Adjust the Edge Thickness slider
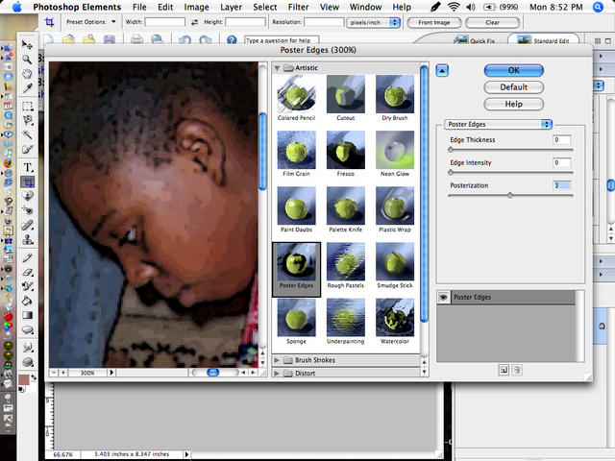This screenshot has height=461, width=615. click(451, 150)
